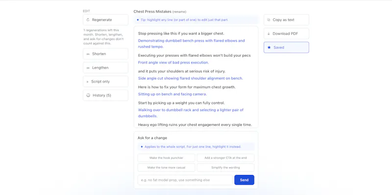The height and width of the screenshot is (195, 392).
Task: Click 'Front angle view of bad press execution.'
Action: (173, 63)
